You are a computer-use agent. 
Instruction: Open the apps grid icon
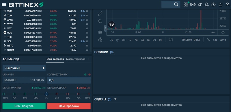pyautogui.click(x=186, y=5)
